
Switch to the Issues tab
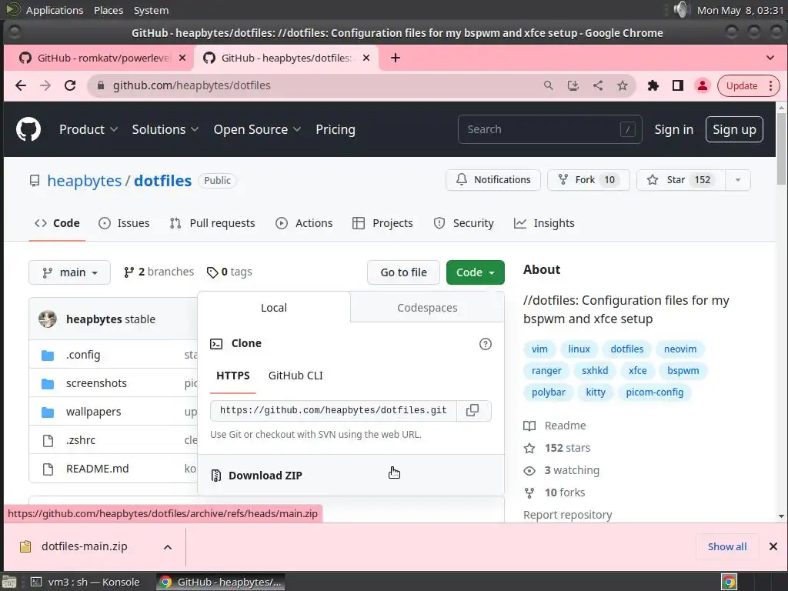[124, 223]
